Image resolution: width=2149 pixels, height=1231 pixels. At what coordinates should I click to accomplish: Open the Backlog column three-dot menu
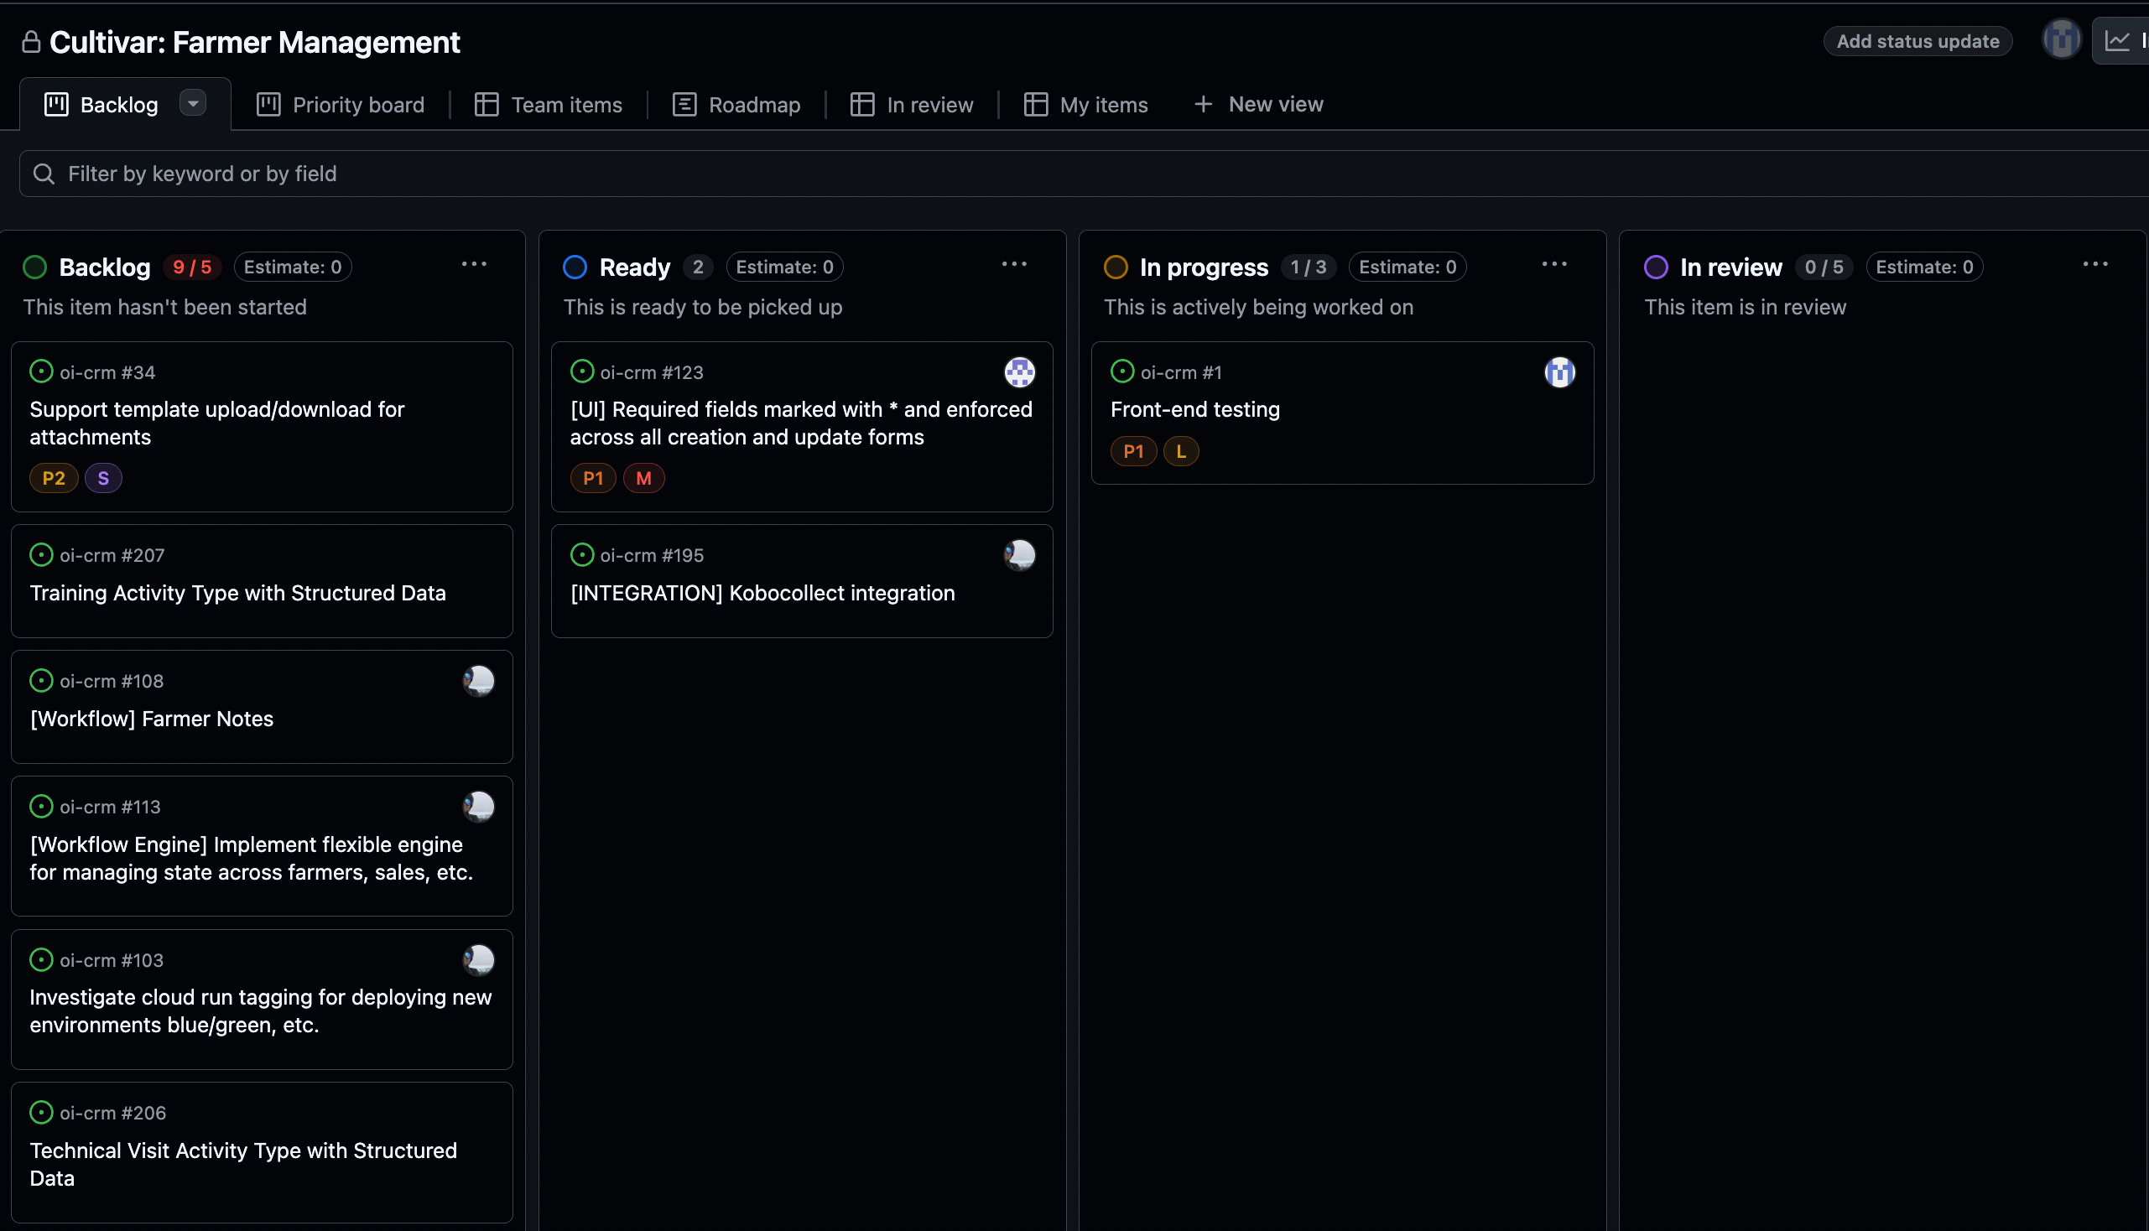click(474, 265)
